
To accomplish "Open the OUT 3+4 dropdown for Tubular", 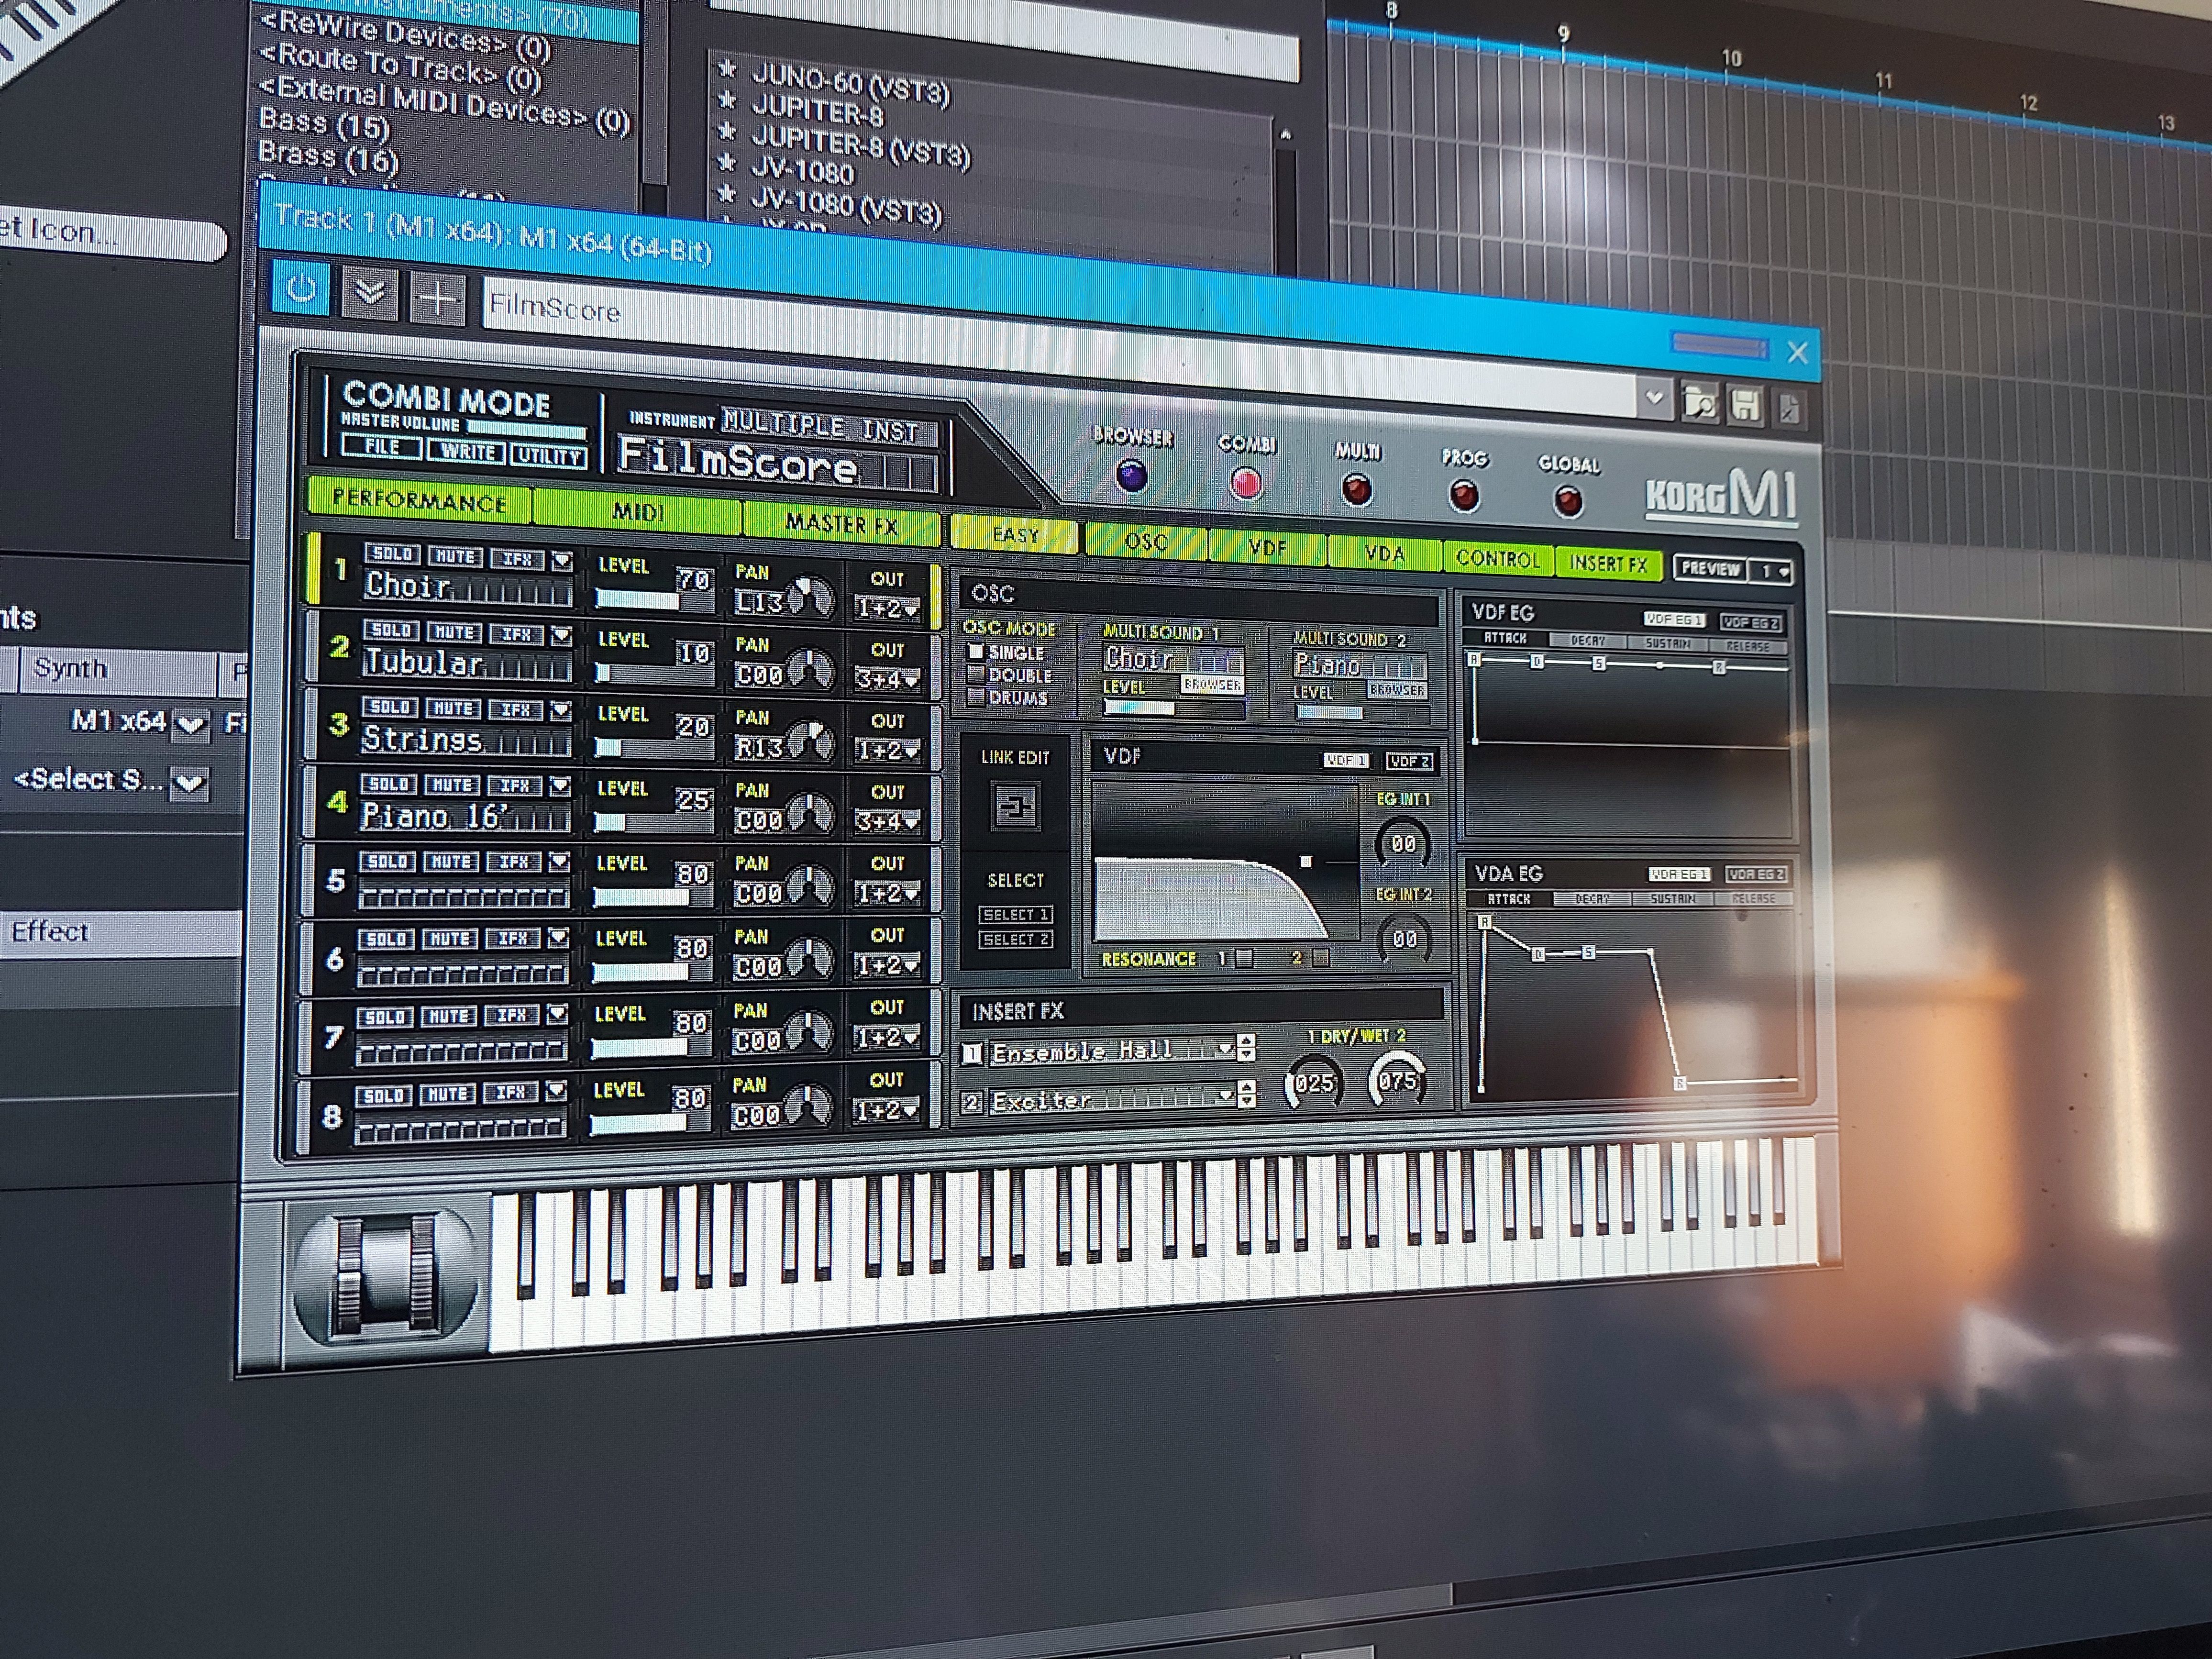I will point(887,679).
